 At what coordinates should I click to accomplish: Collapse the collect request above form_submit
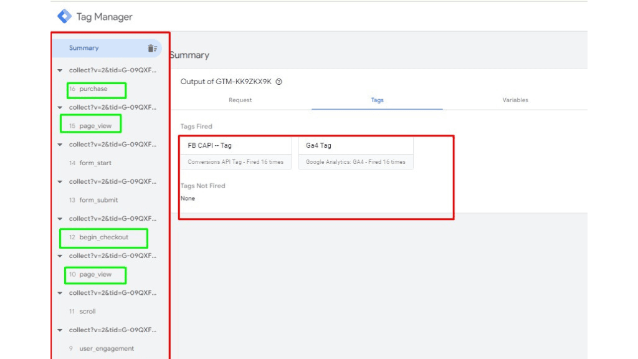(60, 181)
